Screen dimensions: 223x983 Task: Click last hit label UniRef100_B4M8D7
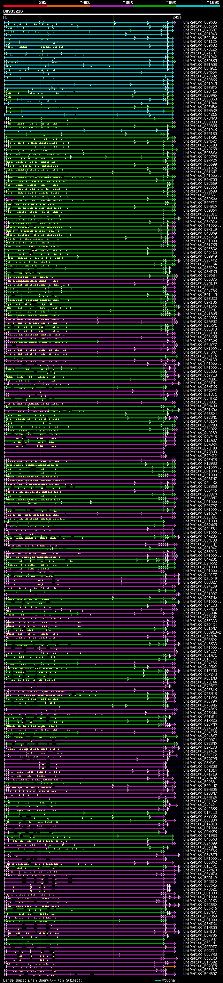pyautogui.click(x=200, y=974)
